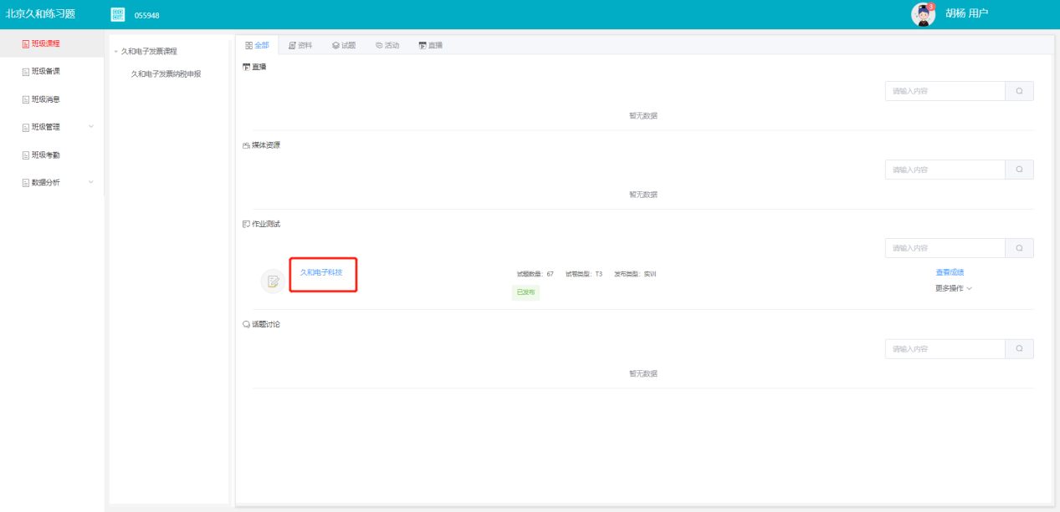The image size is (1060, 512).
Task: Click the search icon in the 直播 section
Action: click(x=1019, y=91)
